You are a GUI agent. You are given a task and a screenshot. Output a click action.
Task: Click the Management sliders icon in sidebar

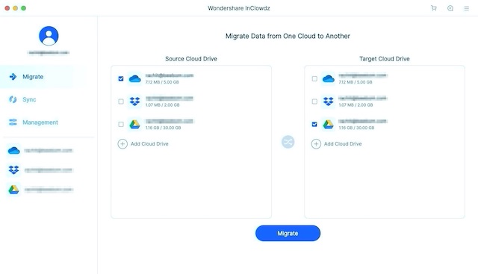click(13, 122)
